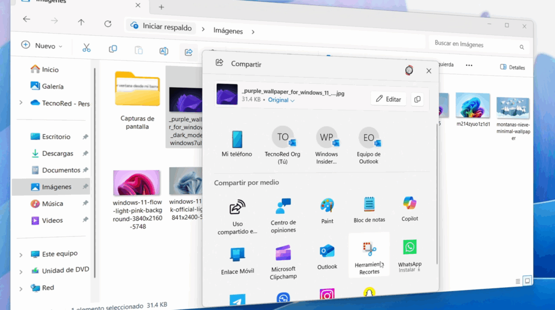Install WhatsApp from share dialog
555x310 pixels.
point(410,256)
